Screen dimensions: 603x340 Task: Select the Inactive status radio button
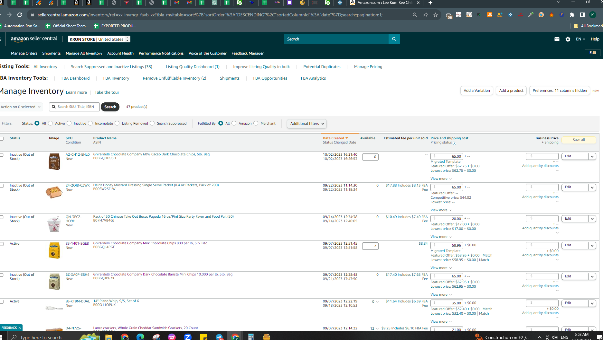tap(69, 123)
